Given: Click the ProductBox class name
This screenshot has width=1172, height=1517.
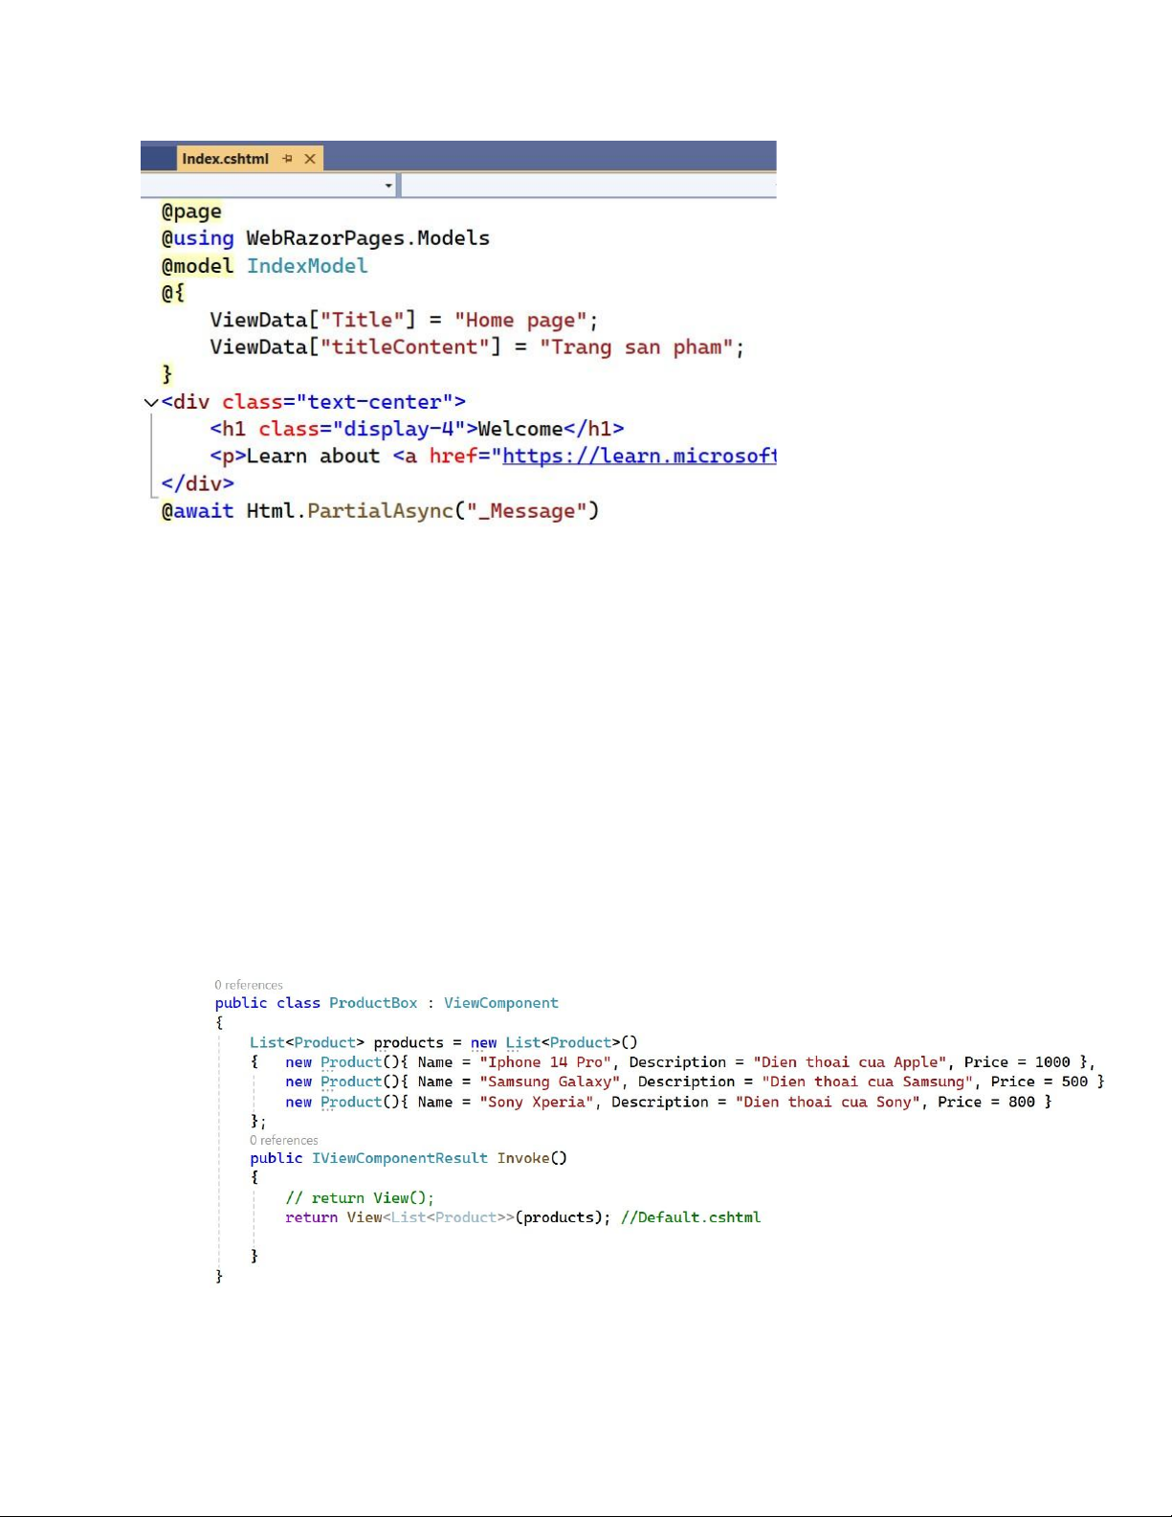Looking at the screenshot, I should click(x=373, y=1003).
